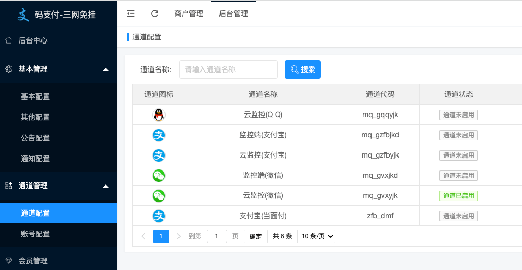522x270 pixels.
Task: Collapse the 通道管理 menu arrow
Action: coord(106,186)
